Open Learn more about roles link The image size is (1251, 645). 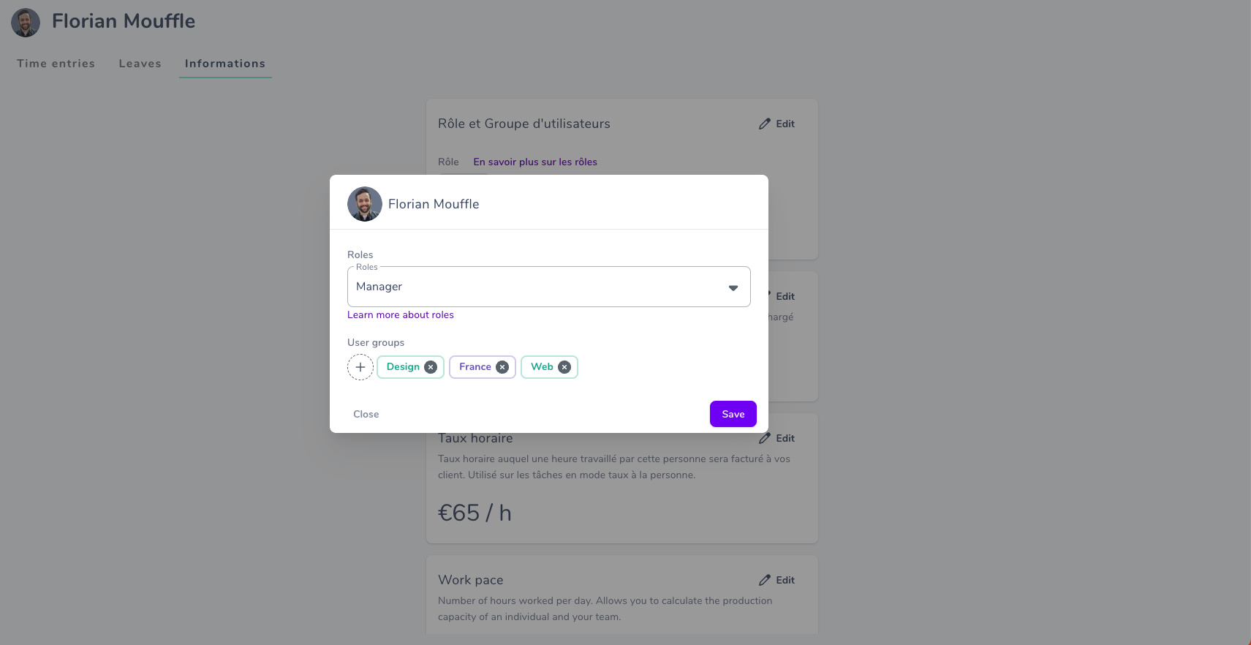pos(401,315)
